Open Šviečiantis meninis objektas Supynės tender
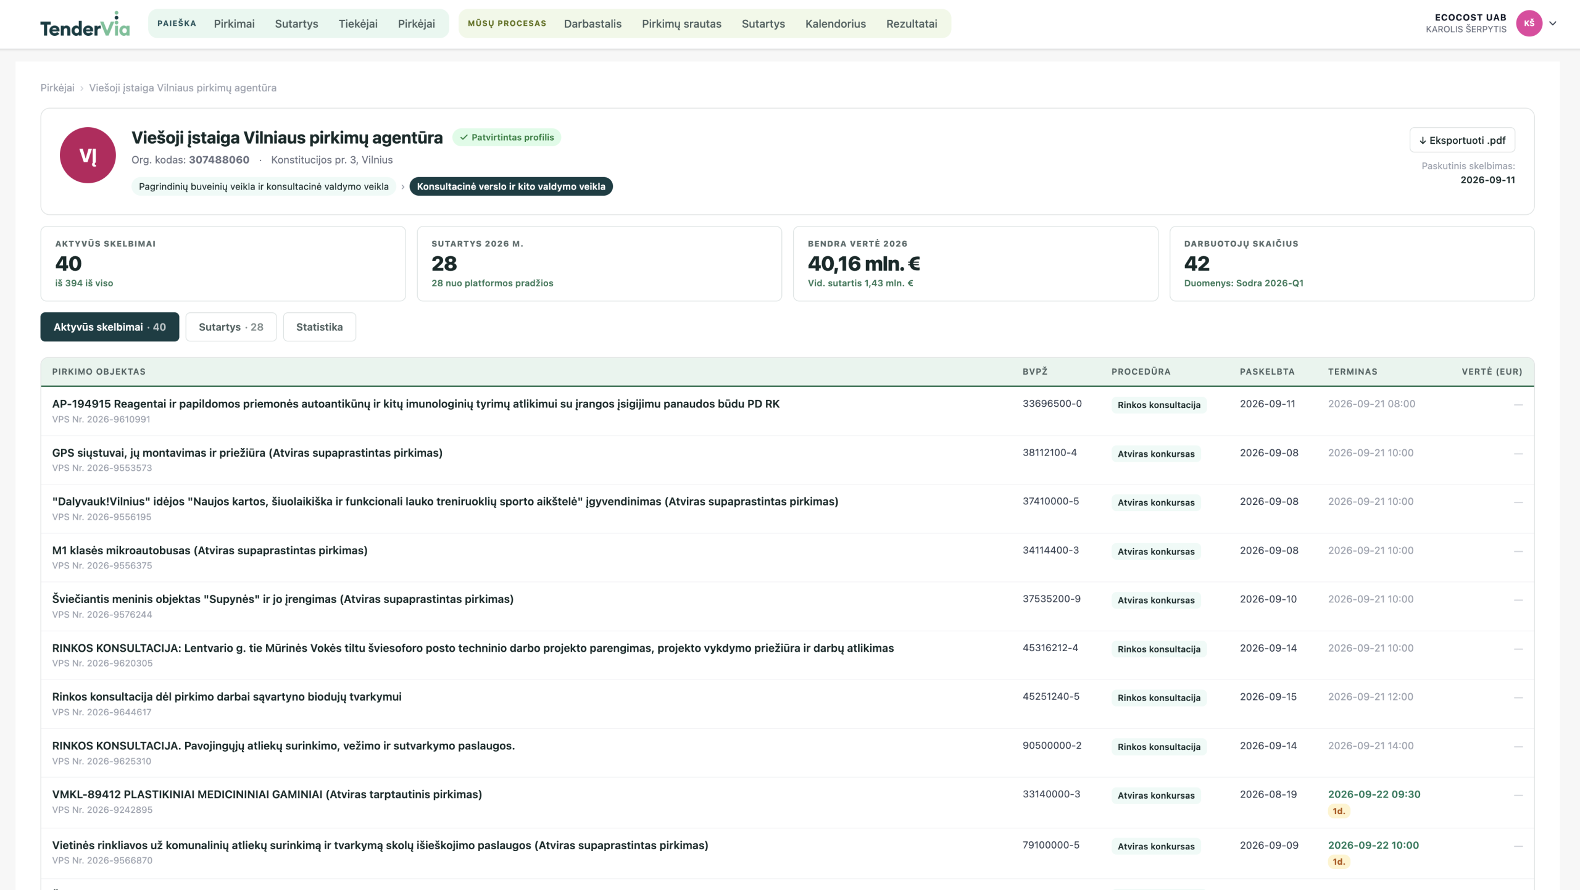The width and height of the screenshot is (1580, 890). coord(788,606)
